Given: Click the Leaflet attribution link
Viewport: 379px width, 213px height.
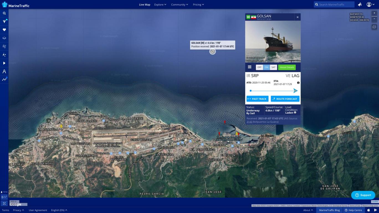Looking at the screenshot, I should click(375, 202).
